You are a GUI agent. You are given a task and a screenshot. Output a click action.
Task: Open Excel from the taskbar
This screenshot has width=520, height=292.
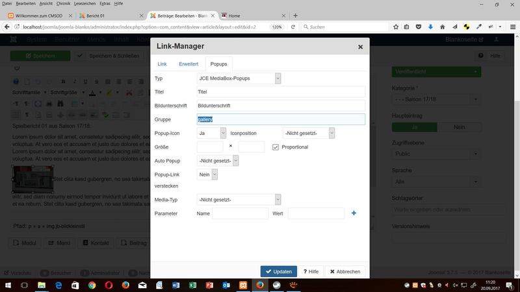coord(192,285)
